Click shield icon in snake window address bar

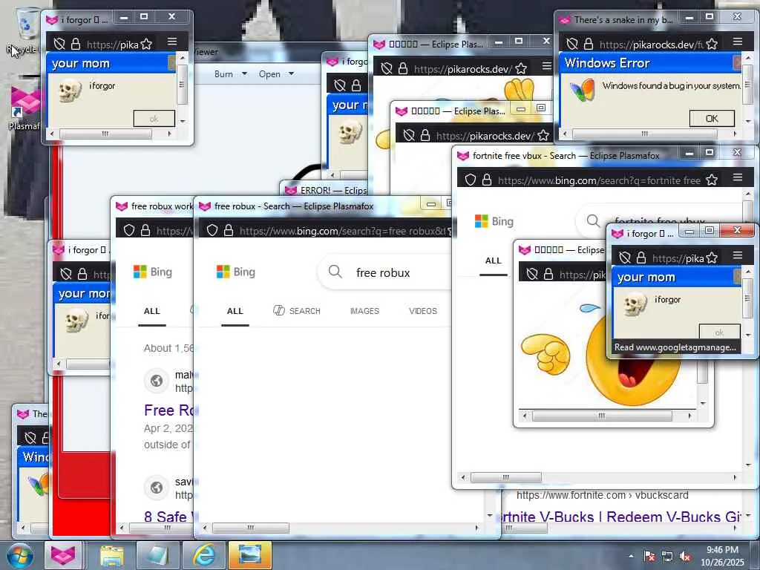pos(572,44)
